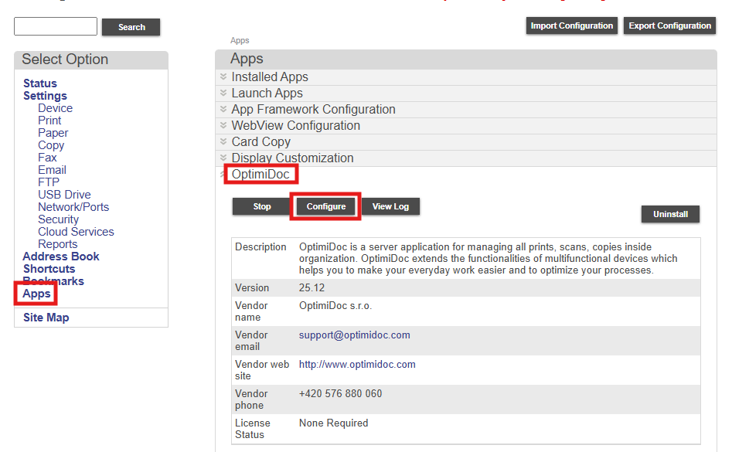Image resolution: width=732 pixels, height=452 pixels.
Task: Click the Apps breadcrumb link
Action: coord(240,40)
